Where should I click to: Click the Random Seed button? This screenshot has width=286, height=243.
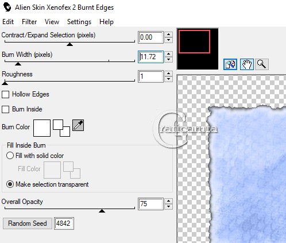pyautogui.click(x=28, y=223)
